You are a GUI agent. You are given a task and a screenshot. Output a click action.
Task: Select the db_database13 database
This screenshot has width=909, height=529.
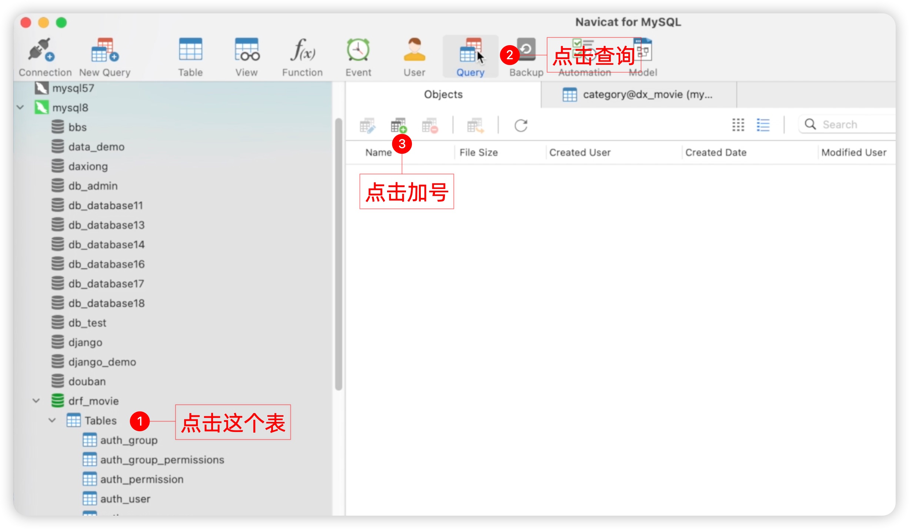(x=98, y=225)
